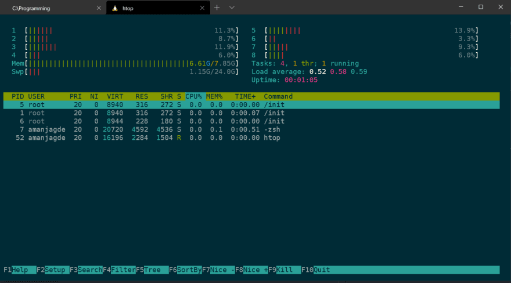The image size is (511, 283).
Task: Close the C:\Programming tab
Action: click(x=99, y=8)
